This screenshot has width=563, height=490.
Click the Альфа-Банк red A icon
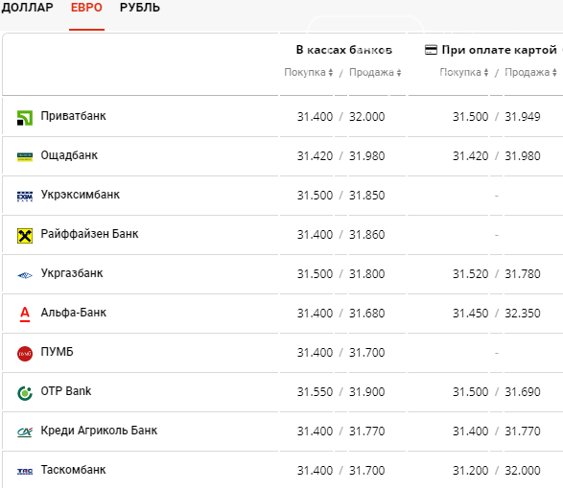coord(25,315)
